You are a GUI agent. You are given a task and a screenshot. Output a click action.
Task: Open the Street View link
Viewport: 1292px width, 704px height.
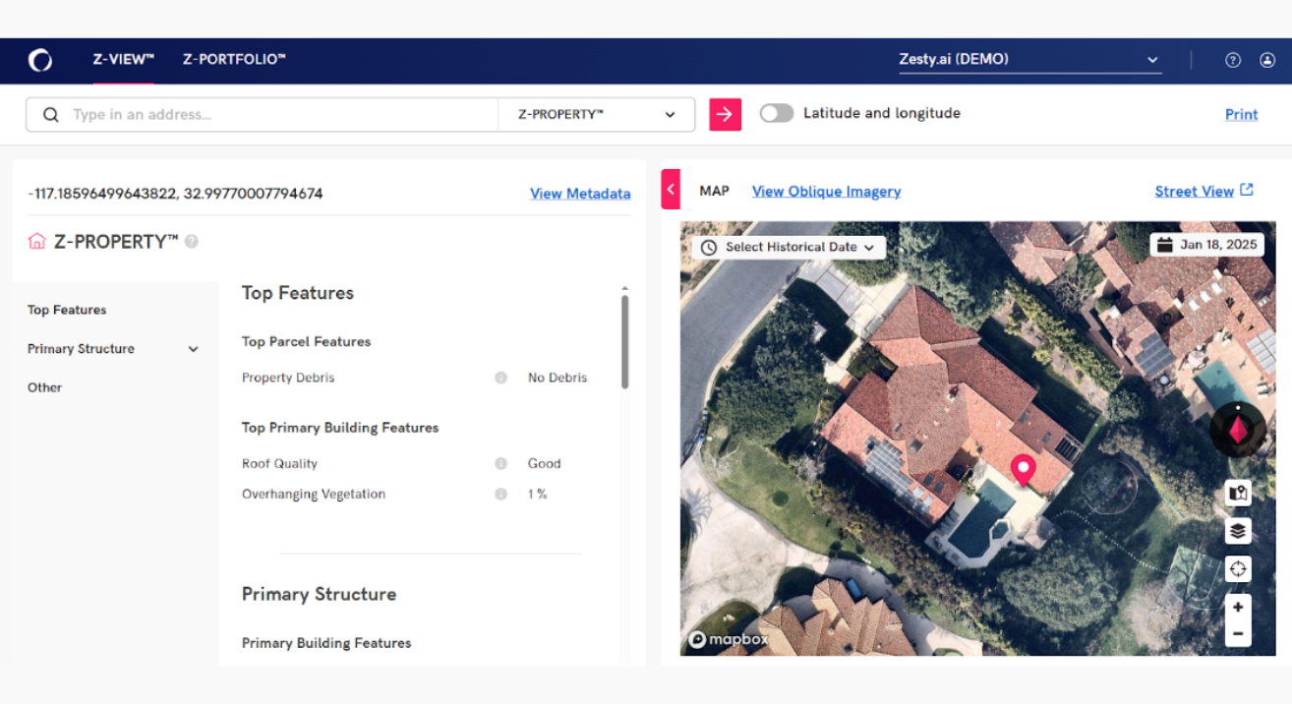1194,192
